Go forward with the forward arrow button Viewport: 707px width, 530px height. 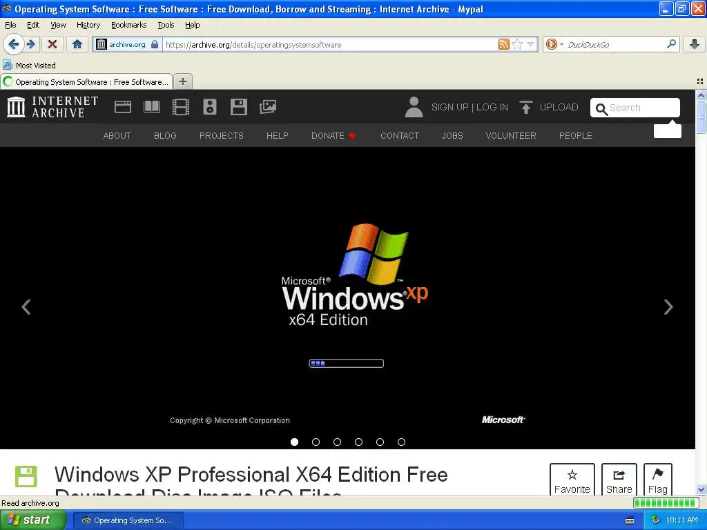click(31, 44)
